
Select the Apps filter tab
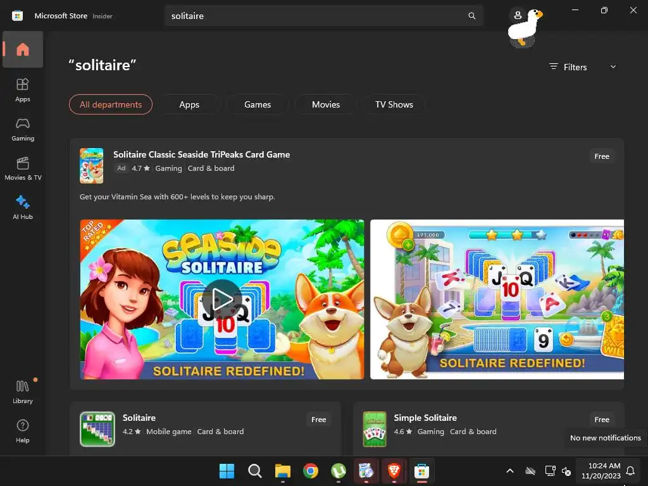pyautogui.click(x=189, y=104)
